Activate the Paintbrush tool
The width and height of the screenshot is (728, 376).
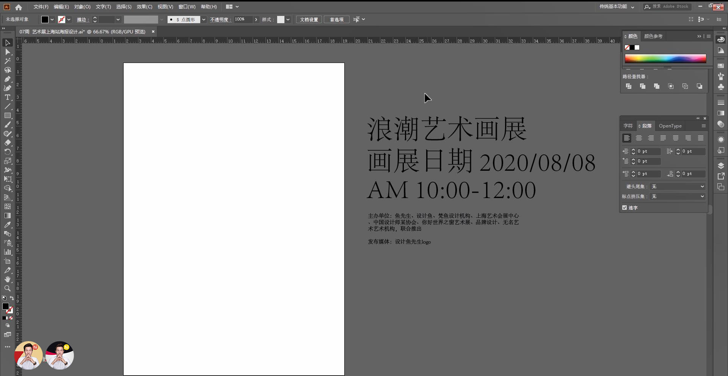8,124
